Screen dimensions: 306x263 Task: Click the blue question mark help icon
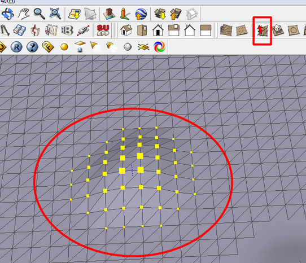[x=32, y=47]
